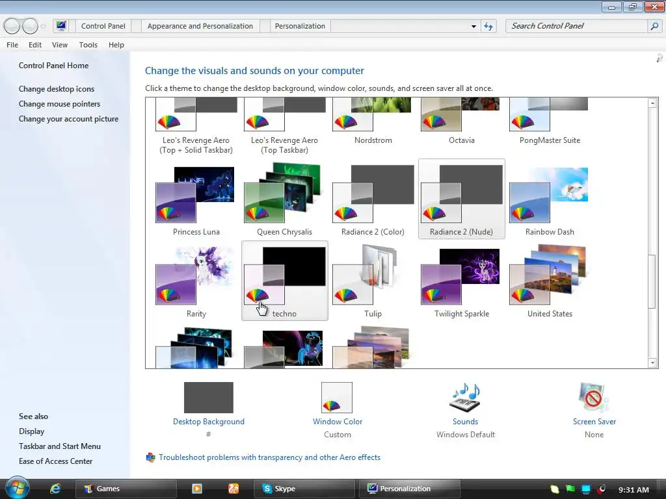This screenshot has height=499, width=666.
Task: Choose the Radiance 2 (Color) theme
Action: 373,200
